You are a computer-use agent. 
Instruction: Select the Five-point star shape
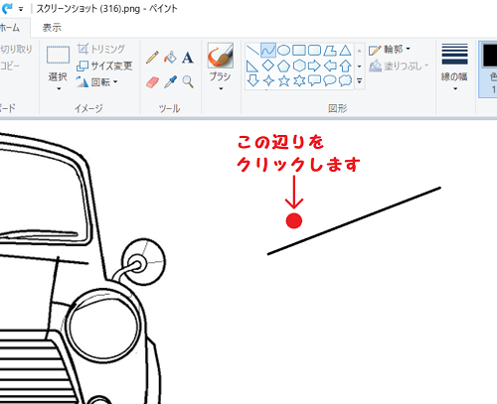(x=284, y=80)
